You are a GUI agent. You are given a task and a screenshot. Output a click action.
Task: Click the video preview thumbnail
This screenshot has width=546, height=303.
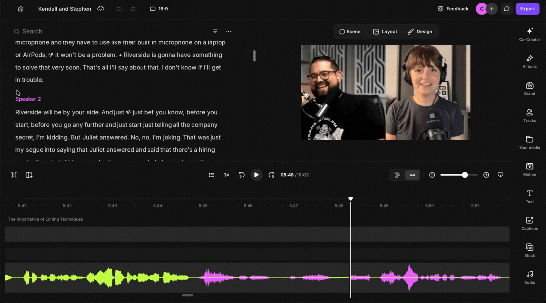tap(385, 92)
